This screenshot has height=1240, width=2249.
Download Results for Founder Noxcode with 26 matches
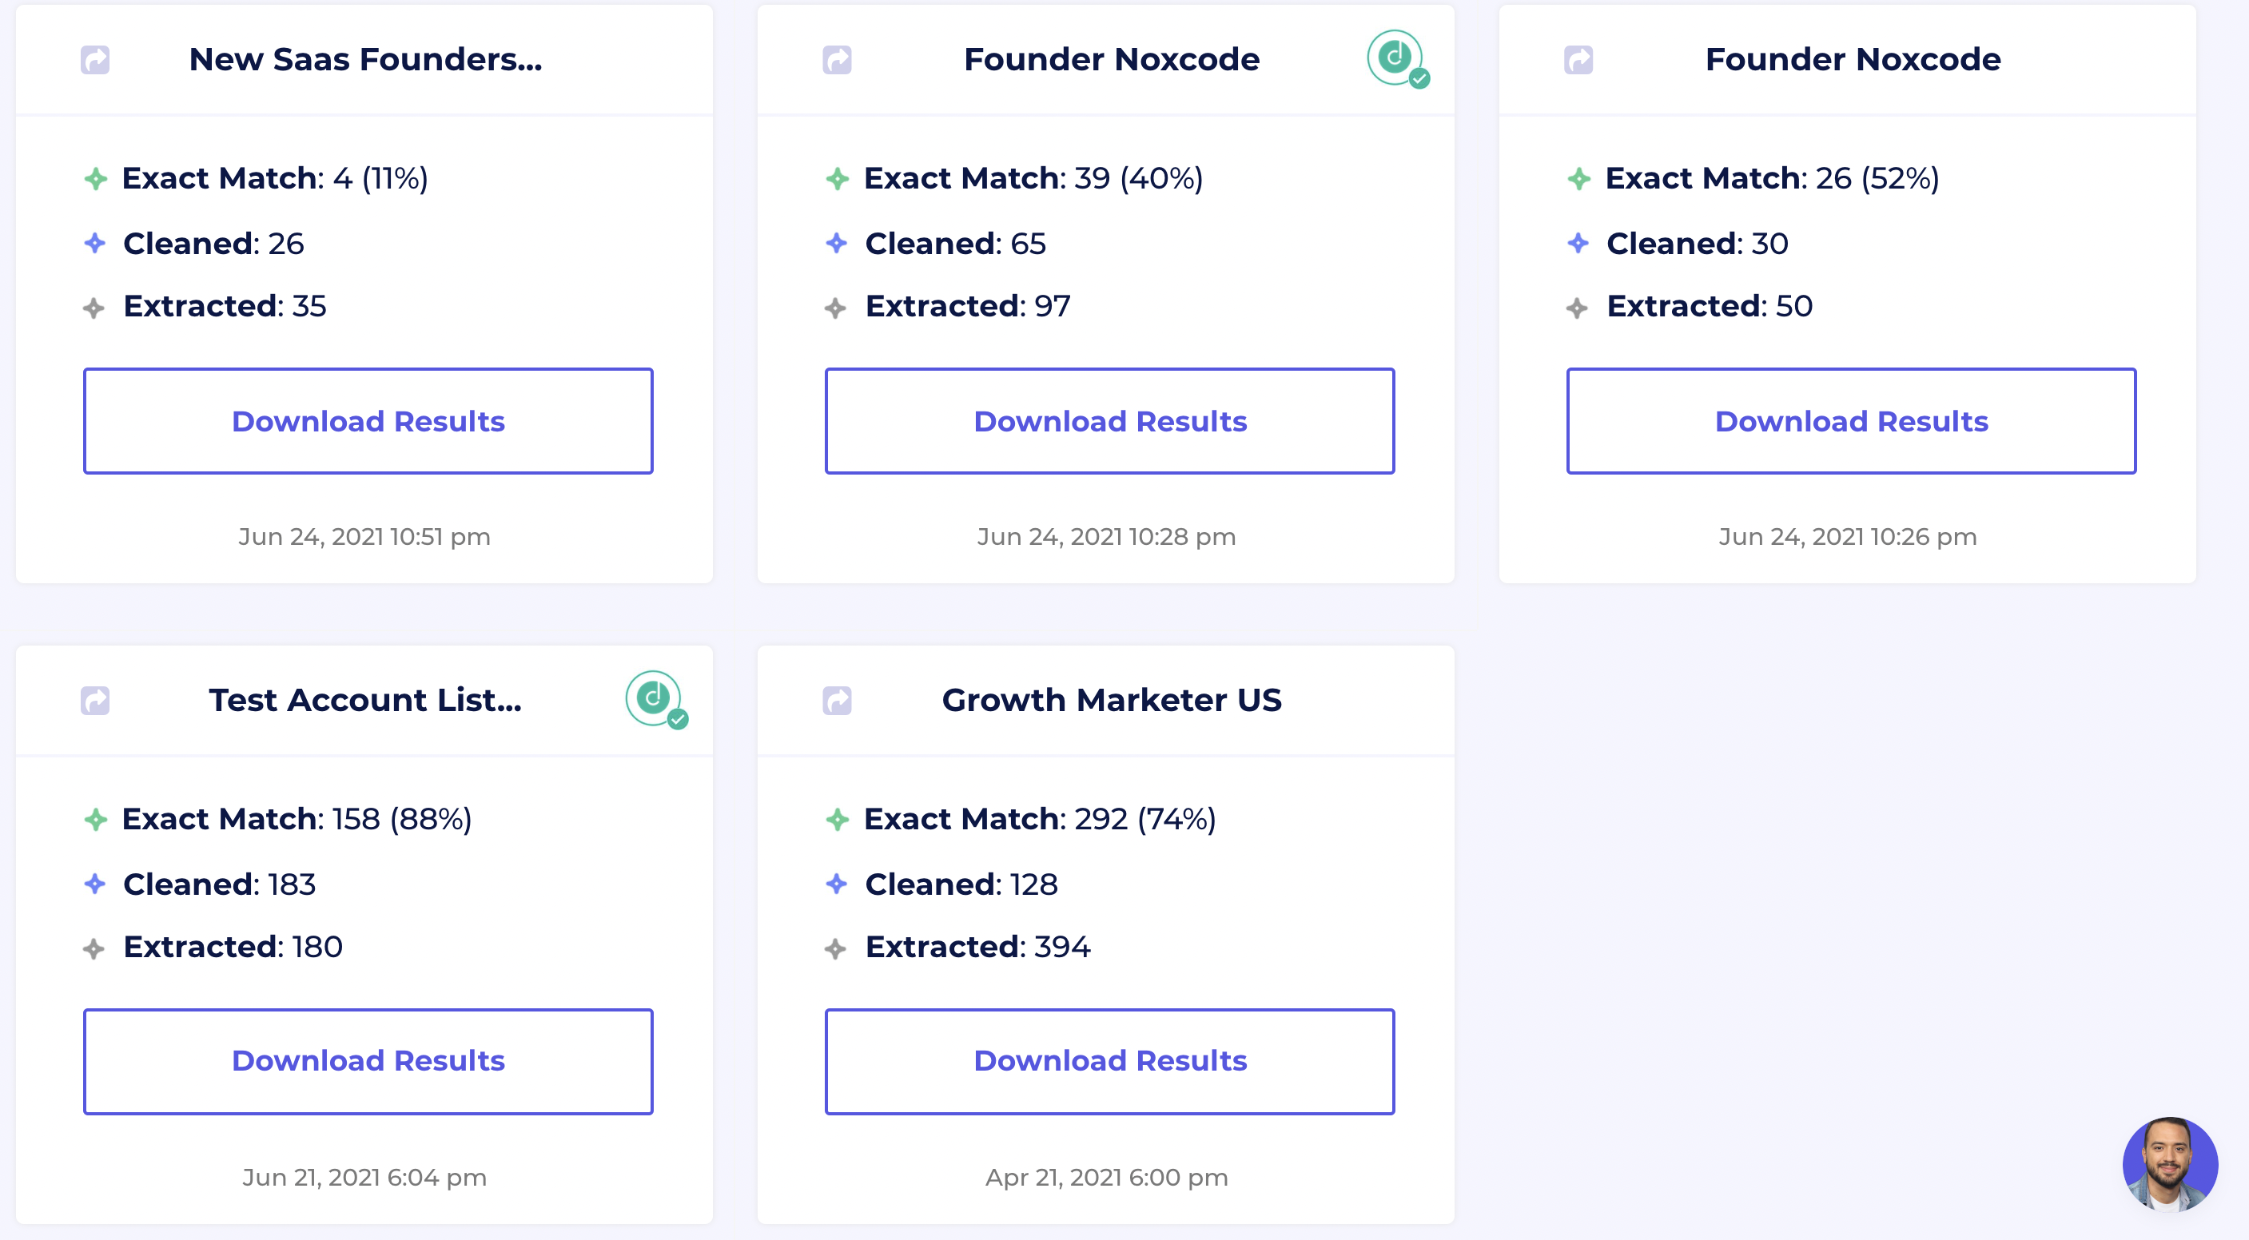(x=1850, y=422)
